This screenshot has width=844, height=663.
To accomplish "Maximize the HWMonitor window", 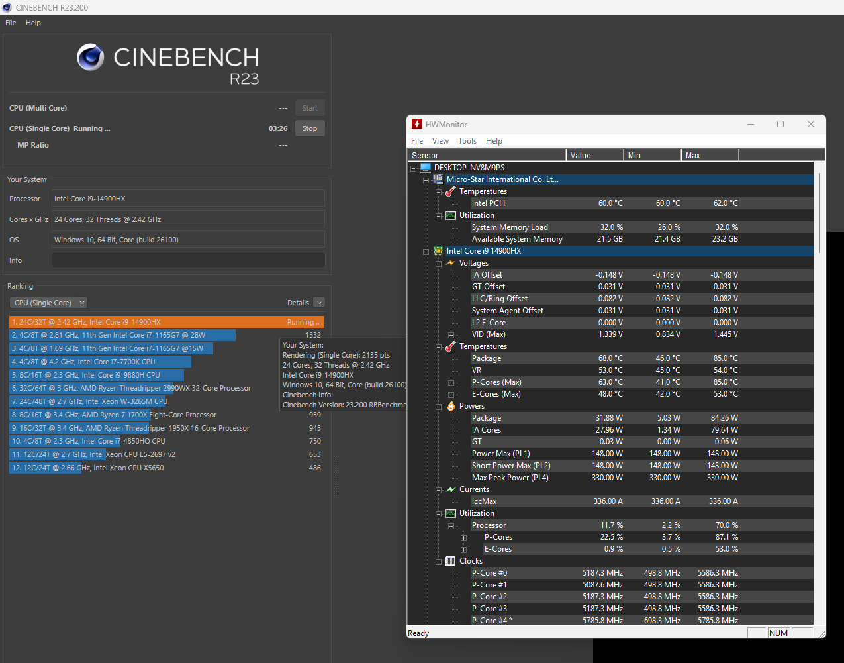I will pyautogui.click(x=780, y=124).
